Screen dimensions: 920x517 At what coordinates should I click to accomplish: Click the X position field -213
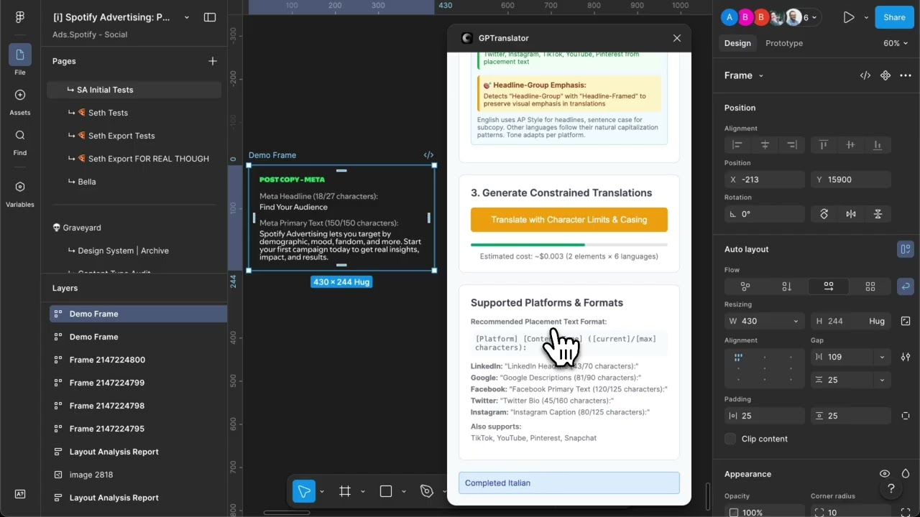pos(765,180)
